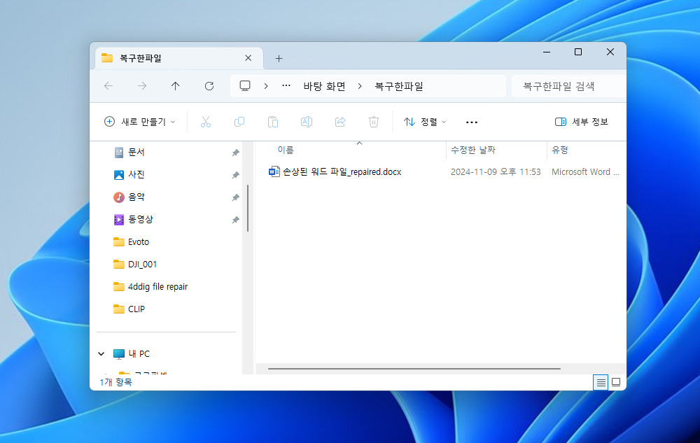The height and width of the screenshot is (443, 700).
Task: Click the Rename icon in toolbar
Action: tap(307, 122)
